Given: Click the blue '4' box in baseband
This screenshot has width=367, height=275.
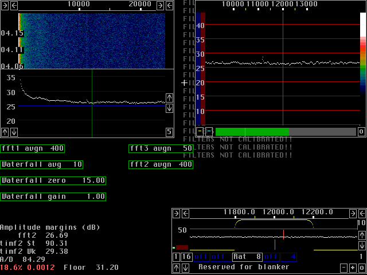Looking at the screenshot, I should (289, 257).
